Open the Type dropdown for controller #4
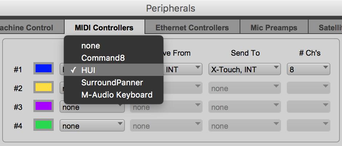This screenshot has height=146, width=342. click(92, 125)
